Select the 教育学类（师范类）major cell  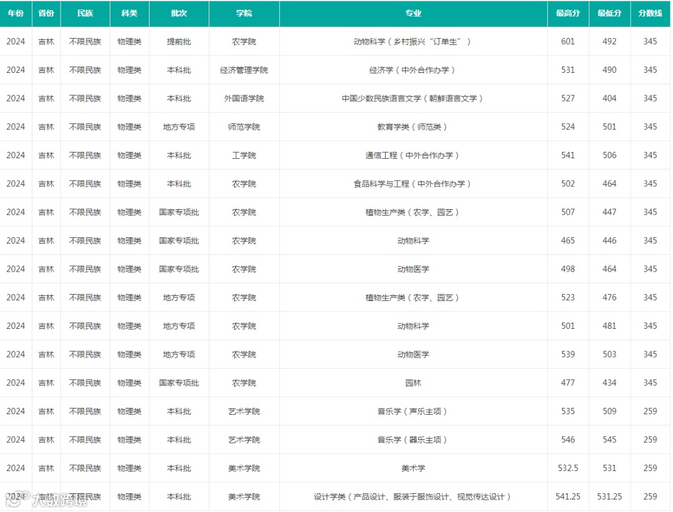[413, 127]
